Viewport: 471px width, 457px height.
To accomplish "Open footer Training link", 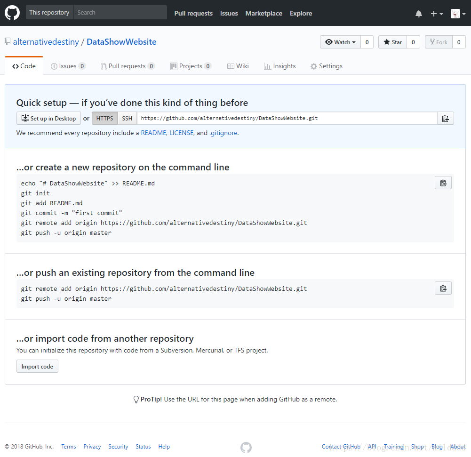I will tap(393, 447).
